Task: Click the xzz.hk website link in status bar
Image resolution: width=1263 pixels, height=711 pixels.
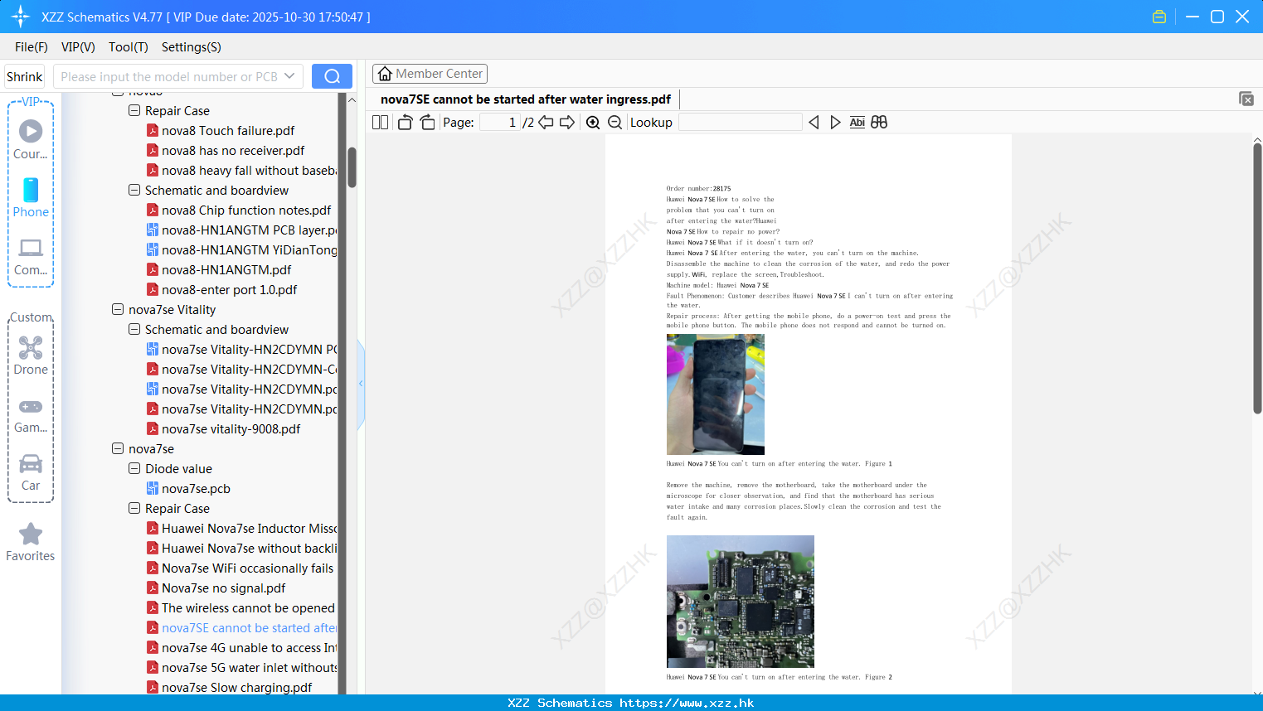Action: (x=687, y=703)
